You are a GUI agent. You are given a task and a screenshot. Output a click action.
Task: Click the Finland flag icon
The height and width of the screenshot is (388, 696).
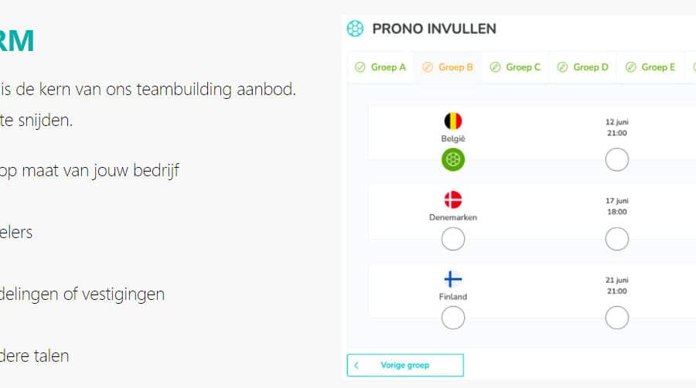pyautogui.click(x=453, y=279)
